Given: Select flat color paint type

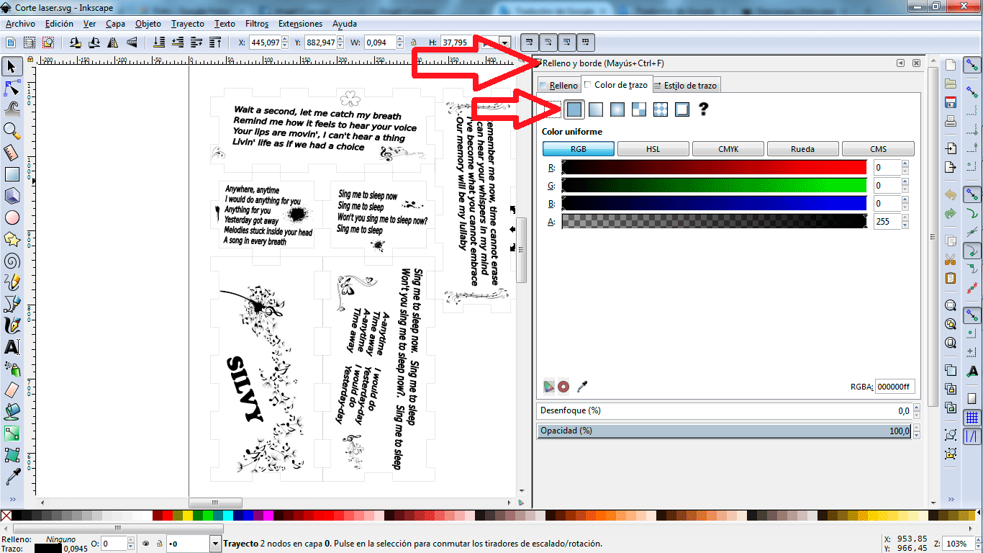Looking at the screenshot, I should click(x=574, y=109).
